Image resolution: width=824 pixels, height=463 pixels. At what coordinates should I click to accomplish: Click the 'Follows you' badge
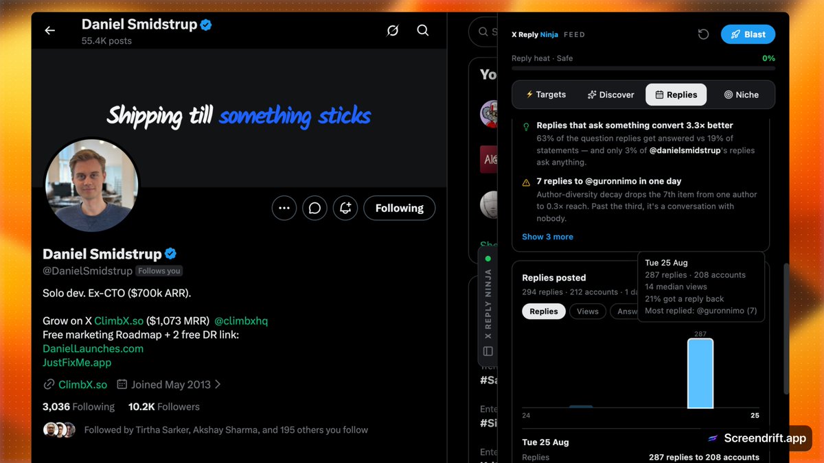(159, 271)
